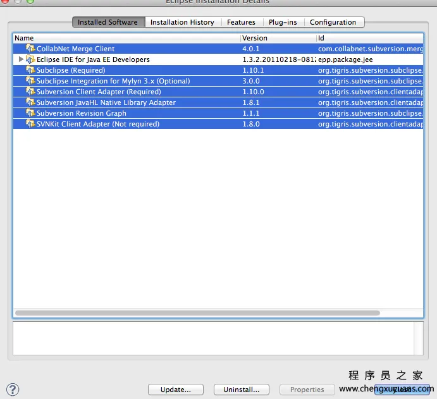
Task: Sort by the Id column header
Action: 370,38
